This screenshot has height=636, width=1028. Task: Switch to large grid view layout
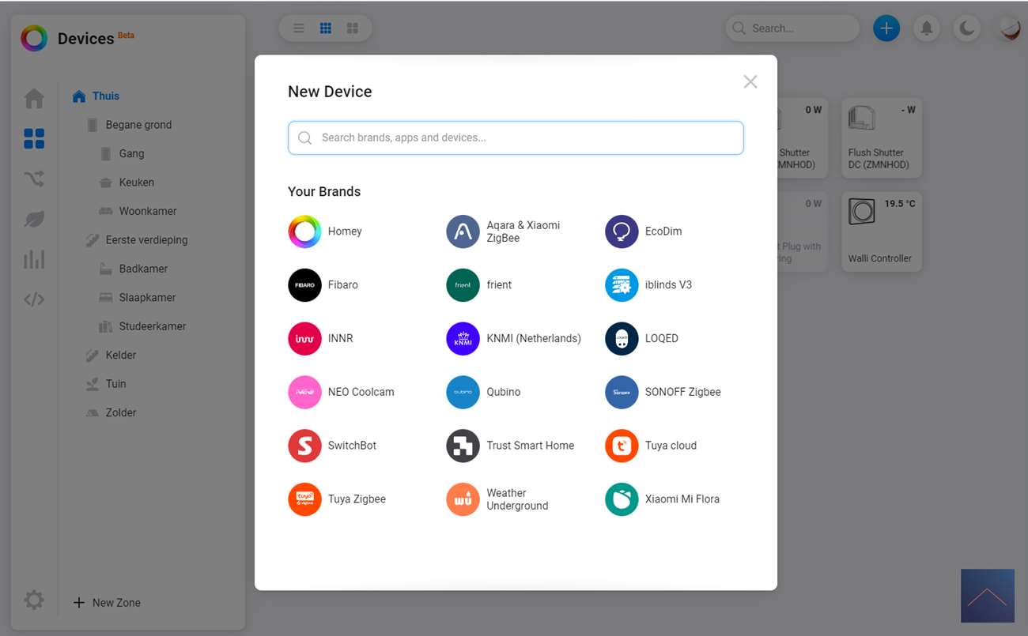pyautogui.click(x=353, y=28)
